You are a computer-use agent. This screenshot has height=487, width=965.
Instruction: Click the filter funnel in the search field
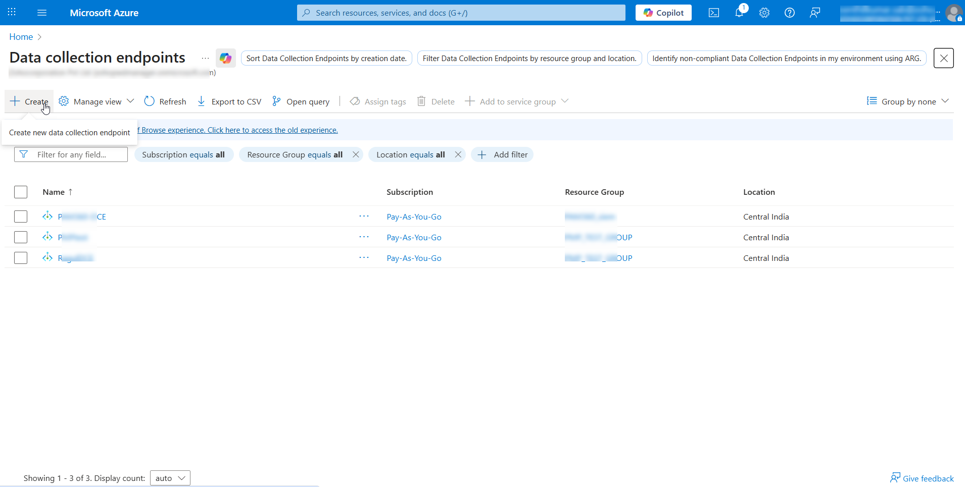click(23, 154)
